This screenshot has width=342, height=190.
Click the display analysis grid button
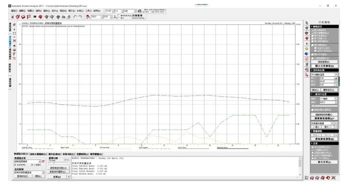[324, 66]
